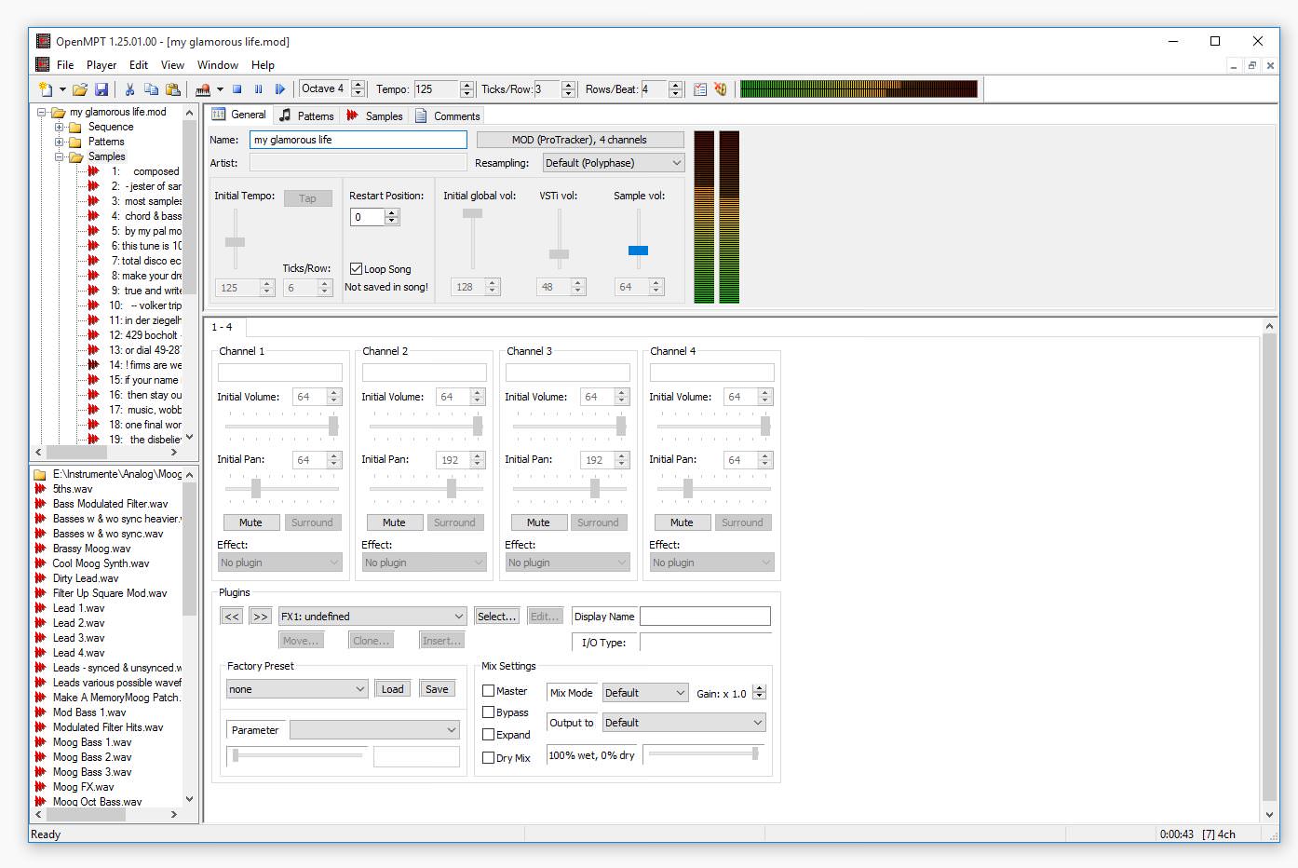This screenshot has width=1298, height=868.
Task: Click the icon next to 'Moog FX.wav'
Action: click(x=40, y=787)
